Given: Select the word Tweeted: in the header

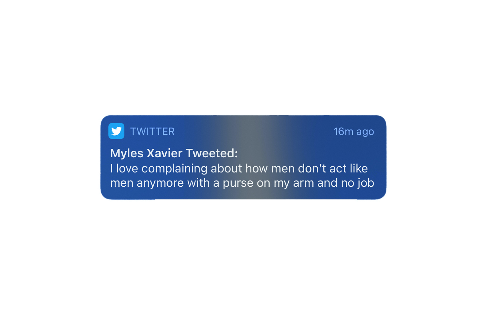Looking at the screenshot, I should [x=212, y=153].
